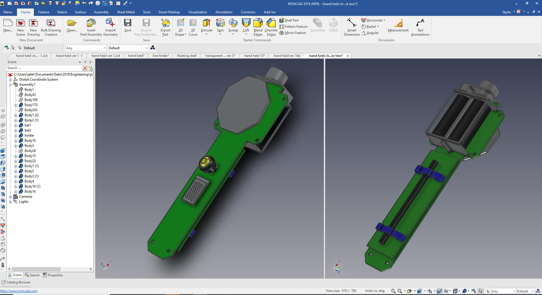Click the Sweep tool icon
Screen dimensions: 542x295
pos(233,23)
